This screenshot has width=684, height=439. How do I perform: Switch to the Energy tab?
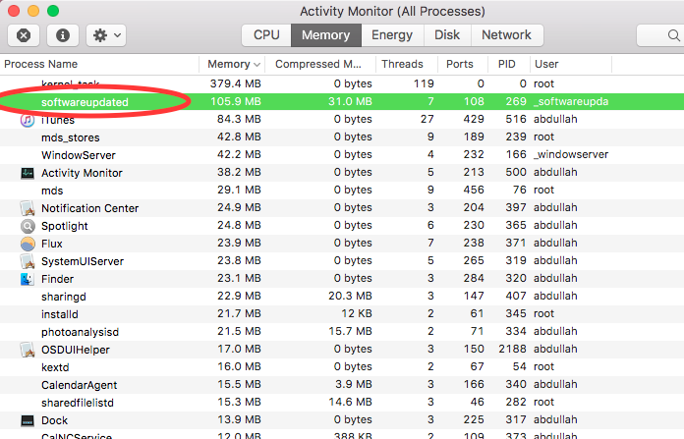click(x=392, y=35)
